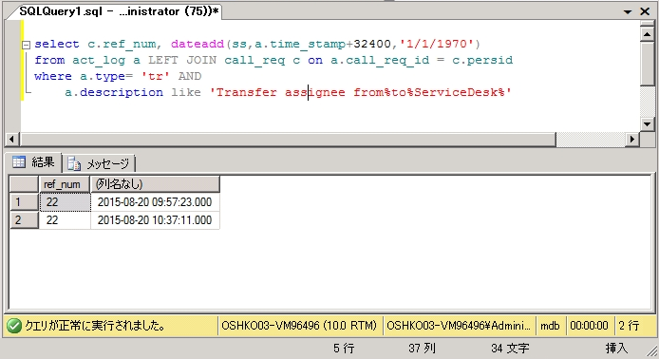This screenshot has width=659, height=359.
Task: Click the '1/1/1970' date literal
Action: [x=437, y=44]
